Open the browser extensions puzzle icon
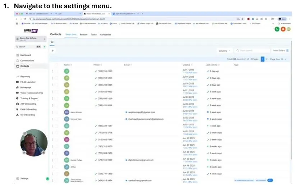 coord(266,19)
